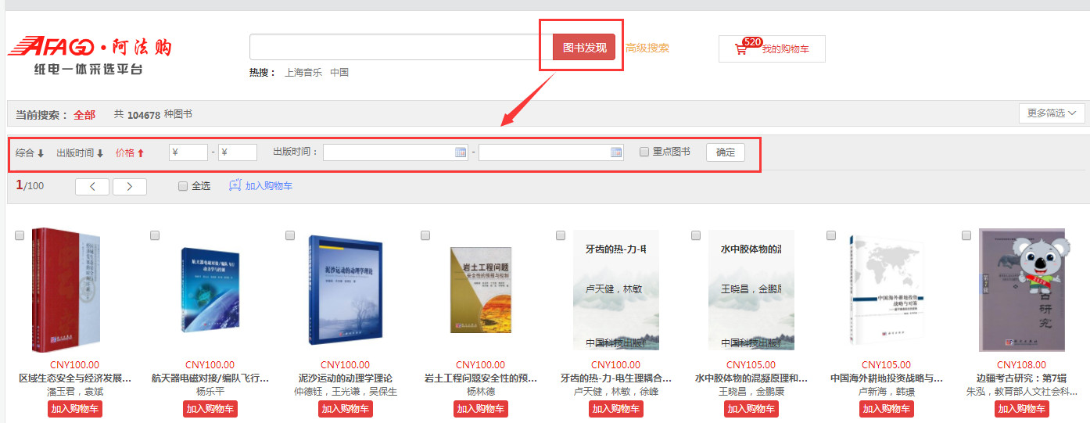
Task: Sort results by 价格
Action: coord(130,153)
